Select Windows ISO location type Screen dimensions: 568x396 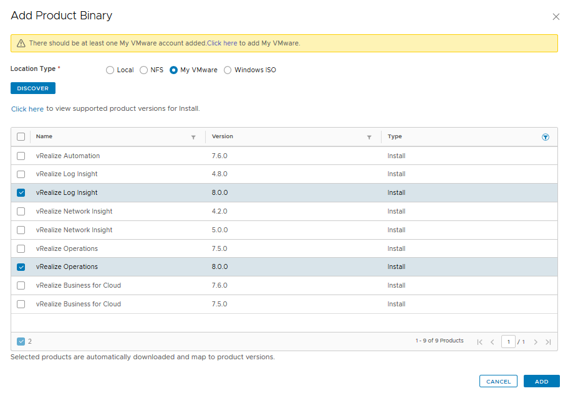228,70
